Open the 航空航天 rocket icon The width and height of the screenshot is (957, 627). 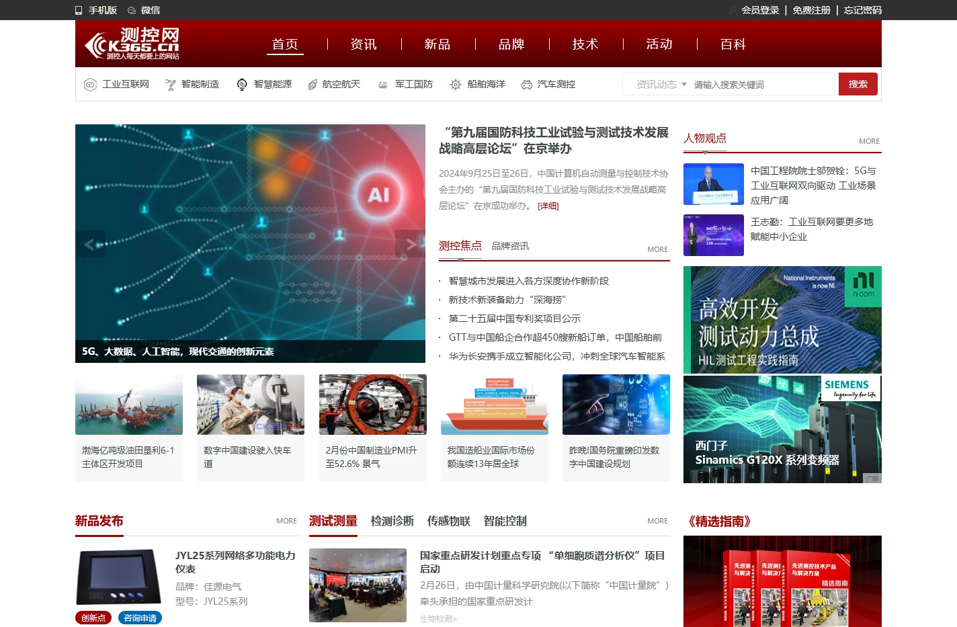pyautogui.click(x=313, y=84)
